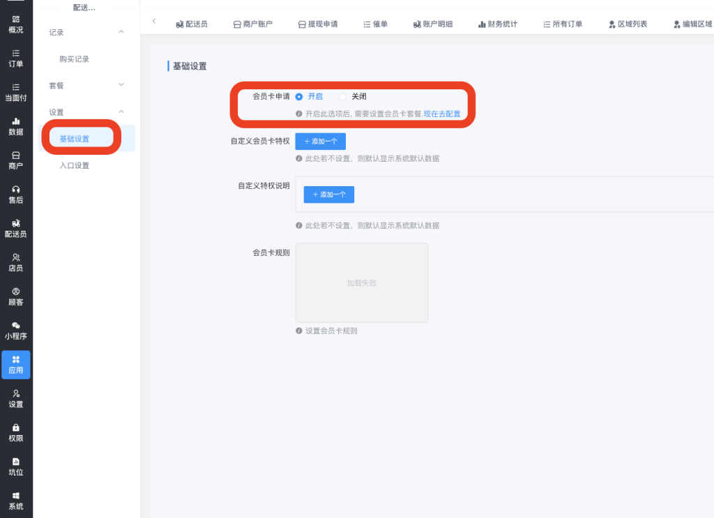Open the 配送员 delivery icon in sidebar
This screenshot has height=518, width=714.
[x=15, y=223]
